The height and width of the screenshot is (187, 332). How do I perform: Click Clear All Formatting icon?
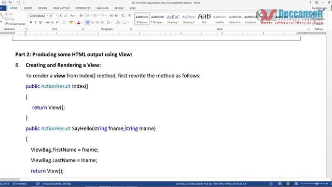(81, 16)
